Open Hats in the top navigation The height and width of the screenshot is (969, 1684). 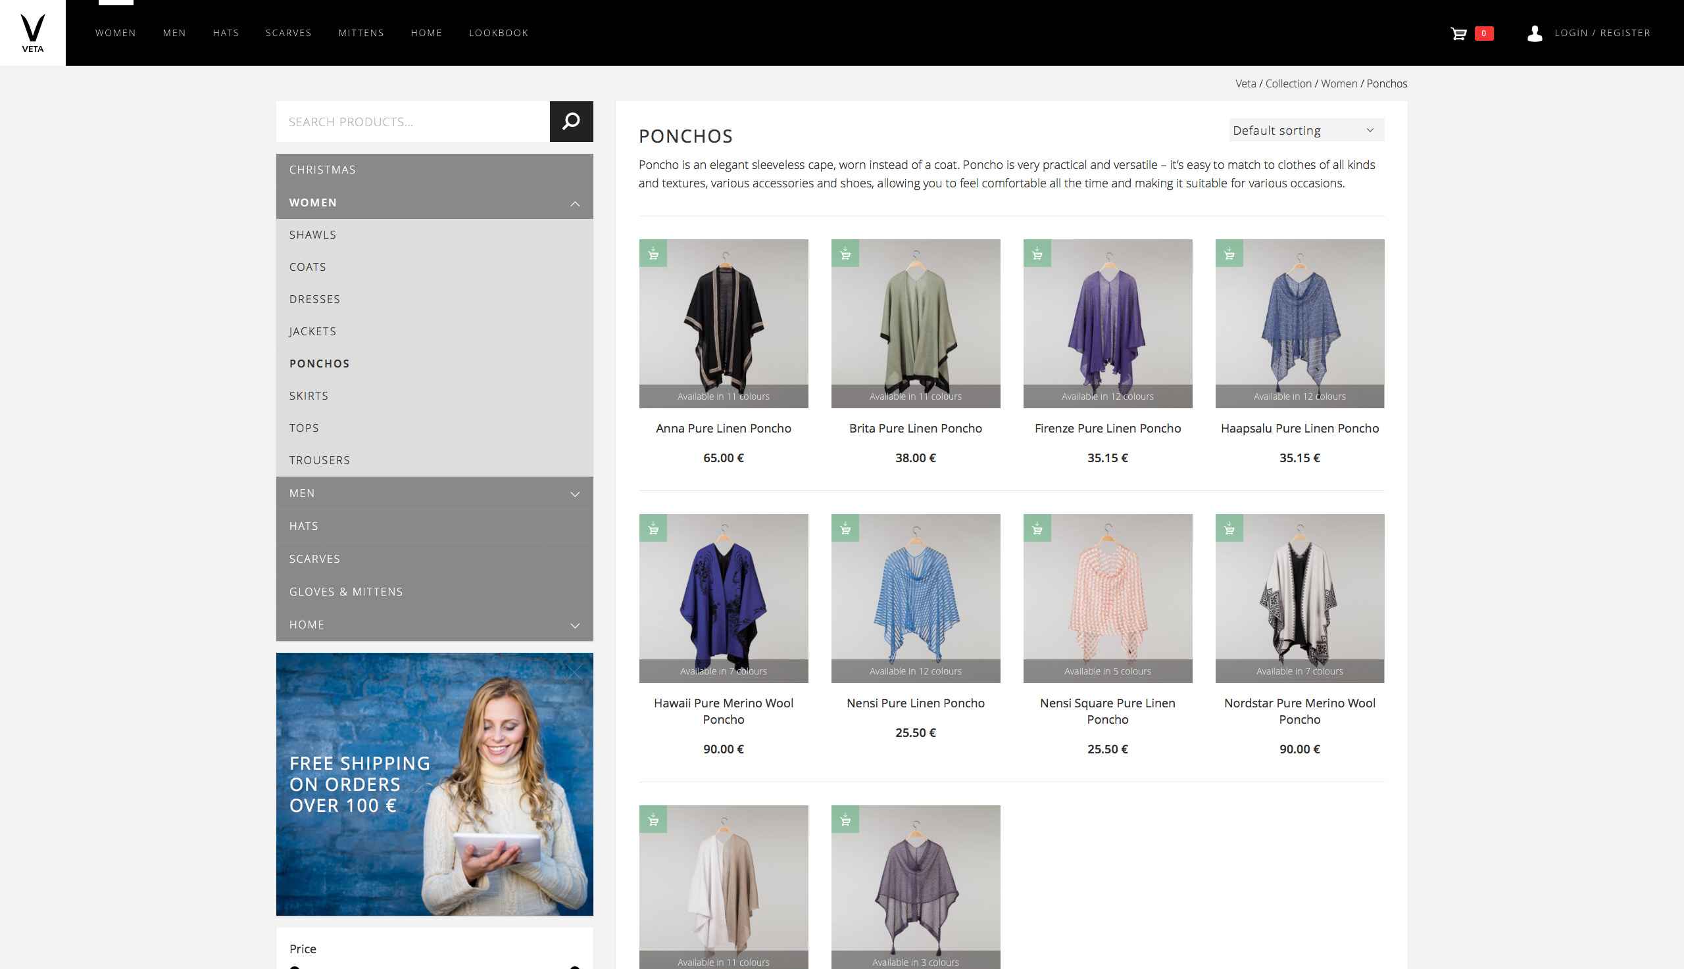click(226, 34)
